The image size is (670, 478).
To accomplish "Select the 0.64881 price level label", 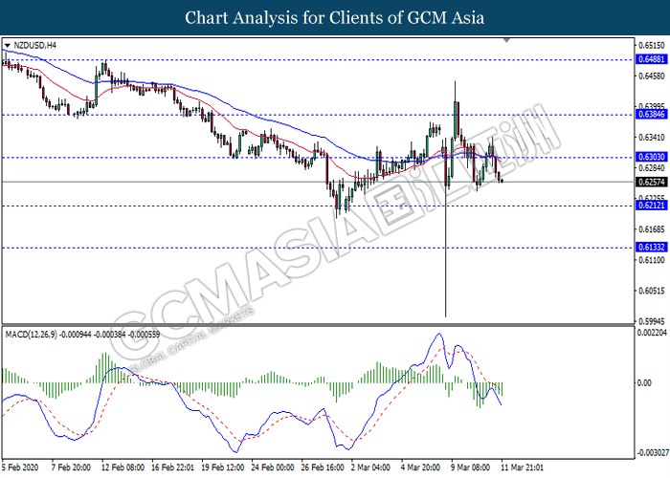I will [652, 59].
